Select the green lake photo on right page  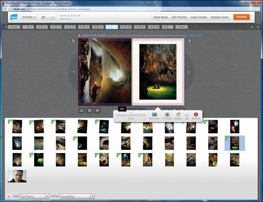tap(158, 72)
